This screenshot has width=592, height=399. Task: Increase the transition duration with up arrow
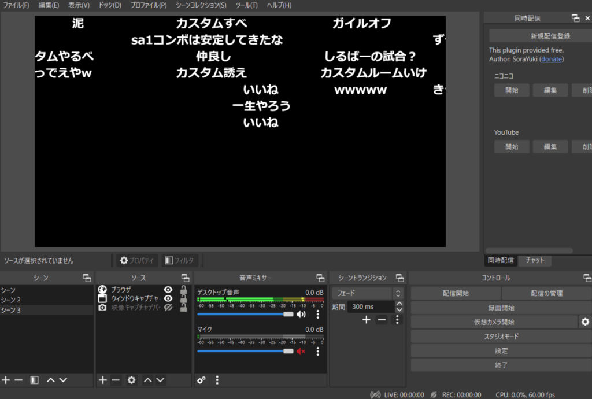click(399, 304)
